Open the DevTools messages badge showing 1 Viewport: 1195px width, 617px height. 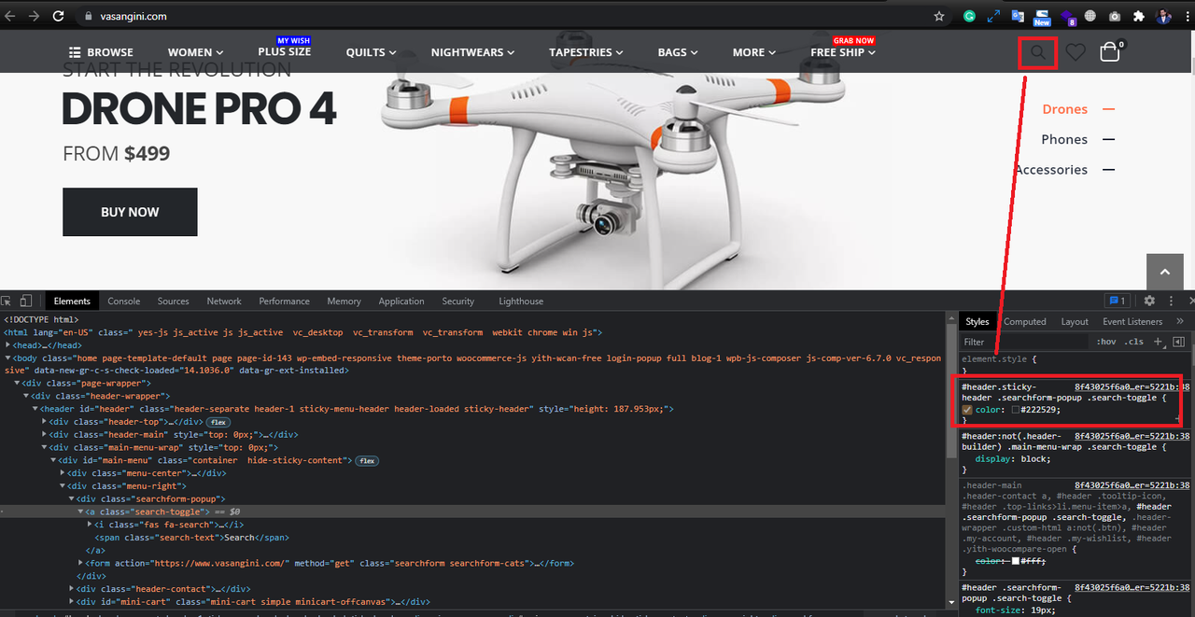point(1118,301)
